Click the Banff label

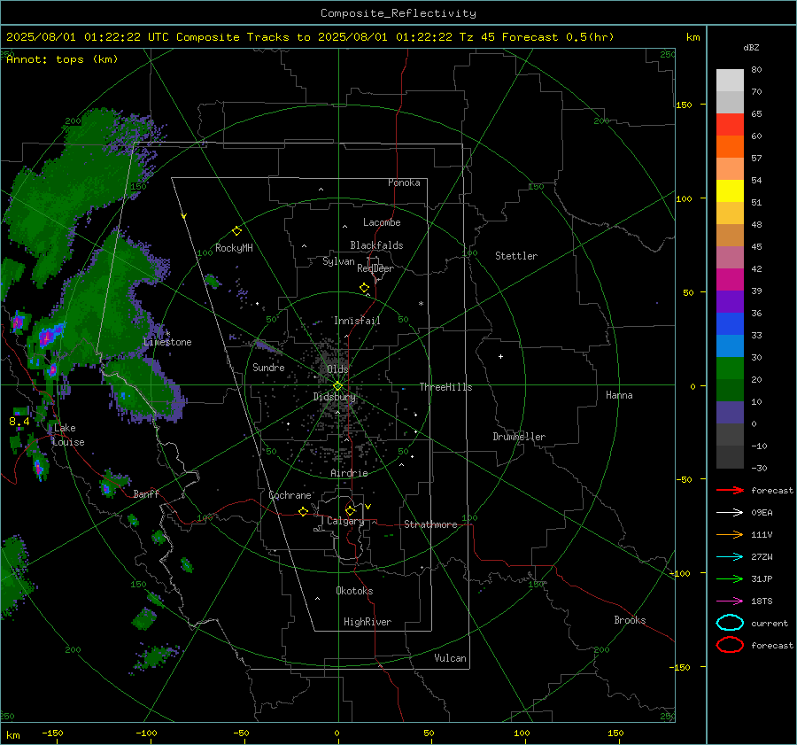[x=146, y=493]
